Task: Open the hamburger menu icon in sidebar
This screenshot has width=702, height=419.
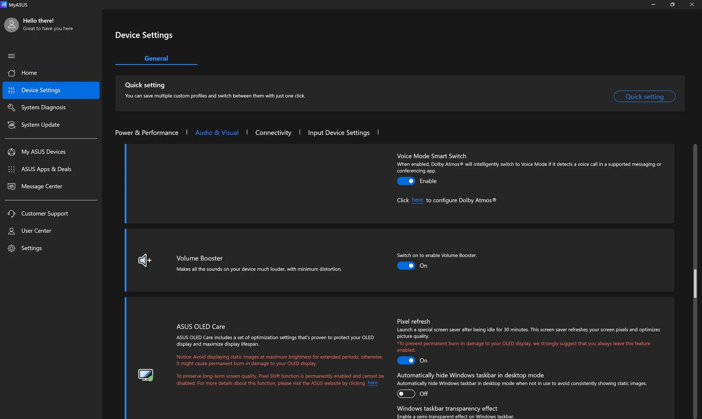Action: pos(11,56)
